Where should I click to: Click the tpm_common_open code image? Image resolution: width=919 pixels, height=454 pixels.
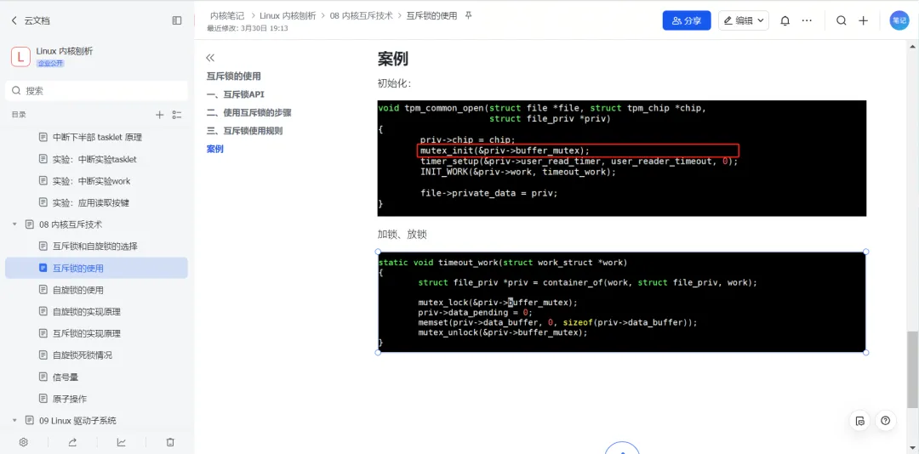(x=622, y=158)
